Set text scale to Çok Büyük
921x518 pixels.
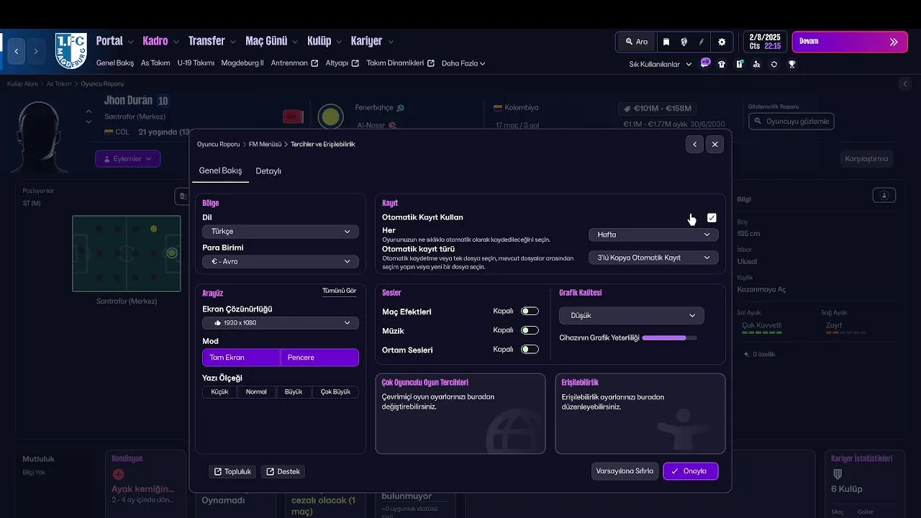(x=335, y=392)
